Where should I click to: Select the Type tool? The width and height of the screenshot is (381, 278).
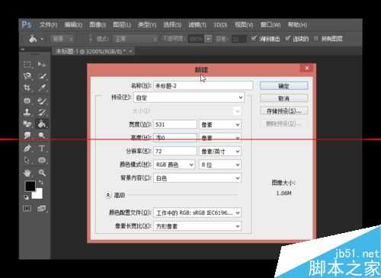point(42,149)
